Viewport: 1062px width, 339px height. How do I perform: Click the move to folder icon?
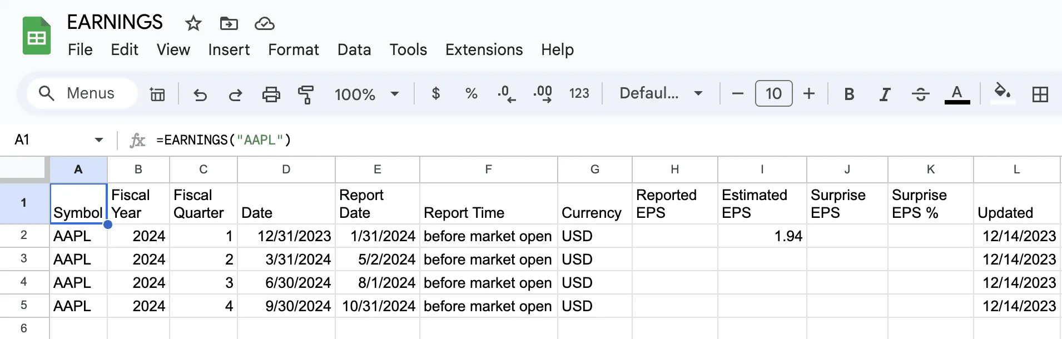pyautogui.click(x=229, y=23)
